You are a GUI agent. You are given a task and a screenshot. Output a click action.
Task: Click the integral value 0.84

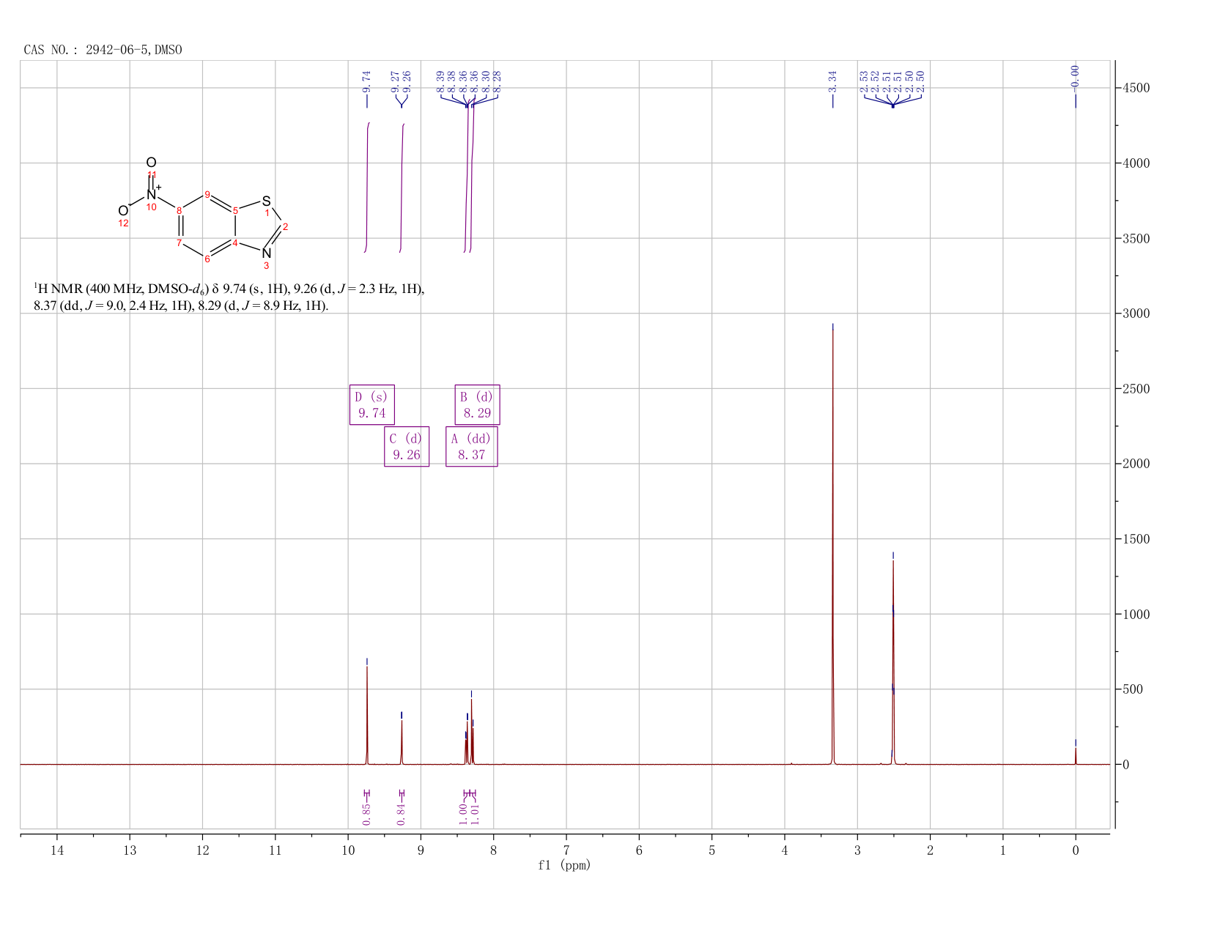click(x=401, y=814)
